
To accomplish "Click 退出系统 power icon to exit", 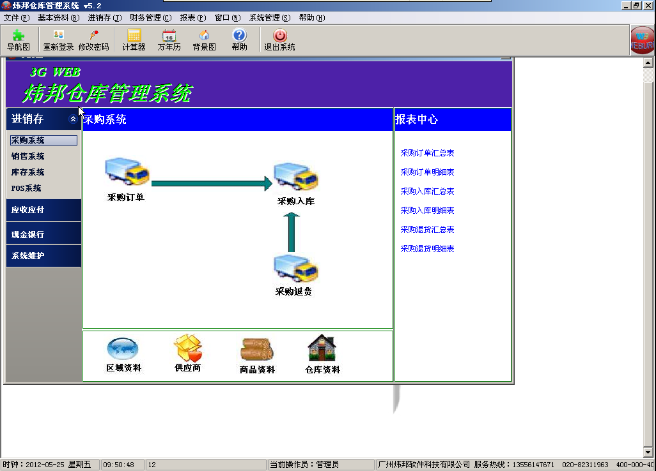I will point(279,40).
